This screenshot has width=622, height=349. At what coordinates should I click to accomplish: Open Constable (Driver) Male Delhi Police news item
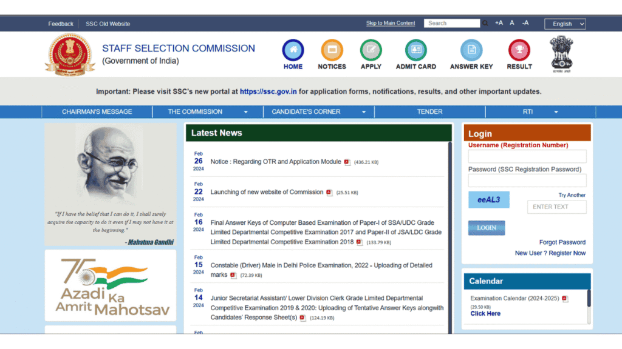pos(321,270)
